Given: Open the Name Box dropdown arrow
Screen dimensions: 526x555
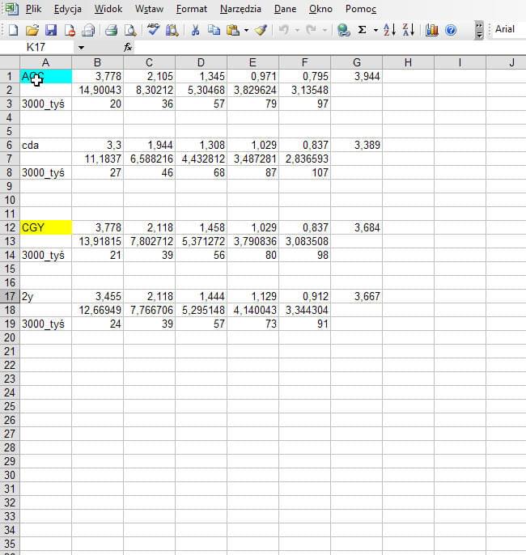Looking at the screenshot, I should pos(81,48).
